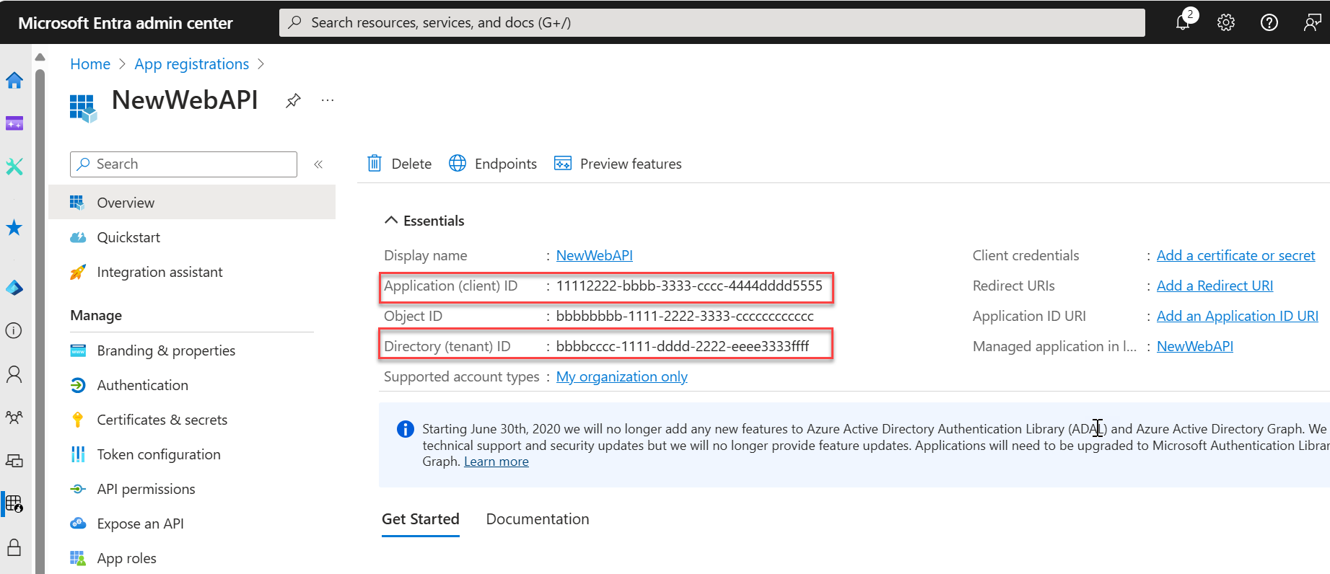
Task: Click the NewWebAPI app grid icon
Action: point(83,108)
